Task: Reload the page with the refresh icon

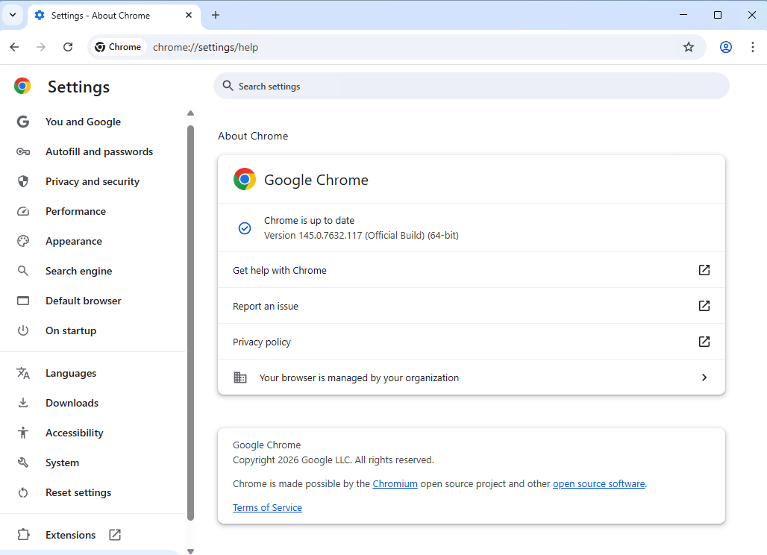Action: tap(68, 47)
